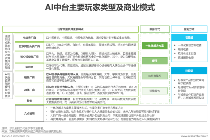The height and width of the screenshot is (140, 210).
Task: Select the 盈利方式 header box
Action: click(x=189, y=29)
